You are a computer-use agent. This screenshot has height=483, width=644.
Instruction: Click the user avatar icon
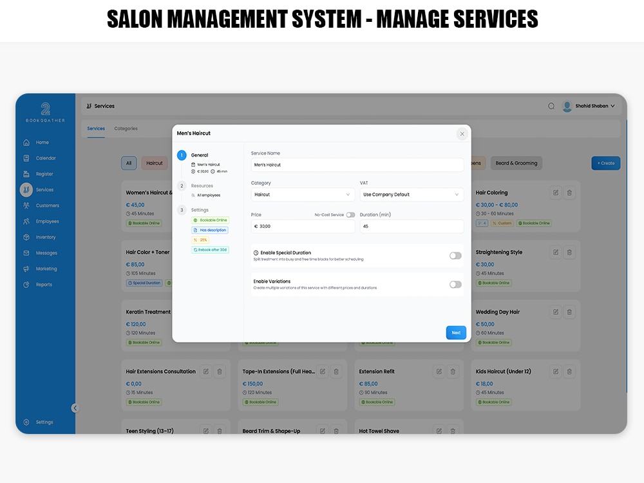(x=567, y=106)
